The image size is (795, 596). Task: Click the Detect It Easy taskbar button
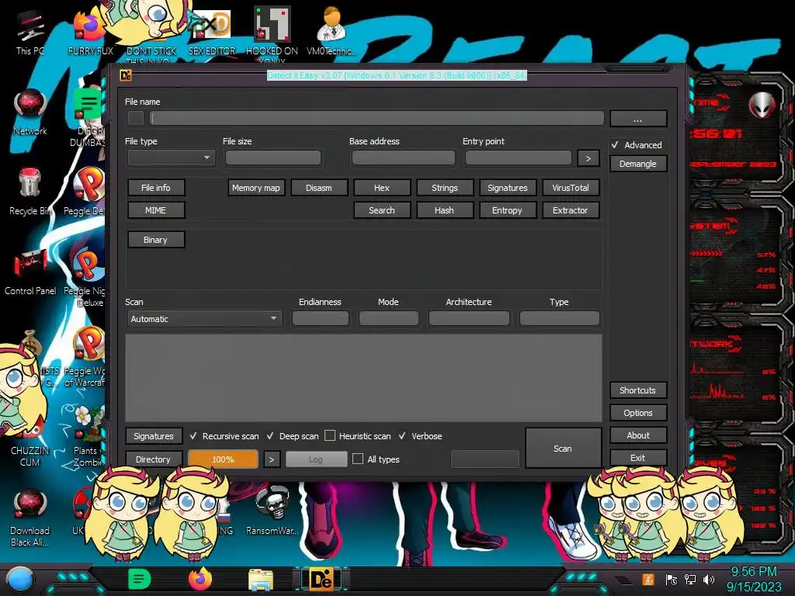click(321, 580)
